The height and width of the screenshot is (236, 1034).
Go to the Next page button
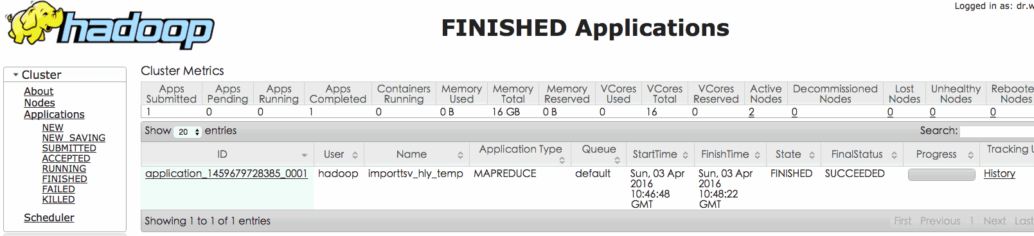click(x=994, y=221)
